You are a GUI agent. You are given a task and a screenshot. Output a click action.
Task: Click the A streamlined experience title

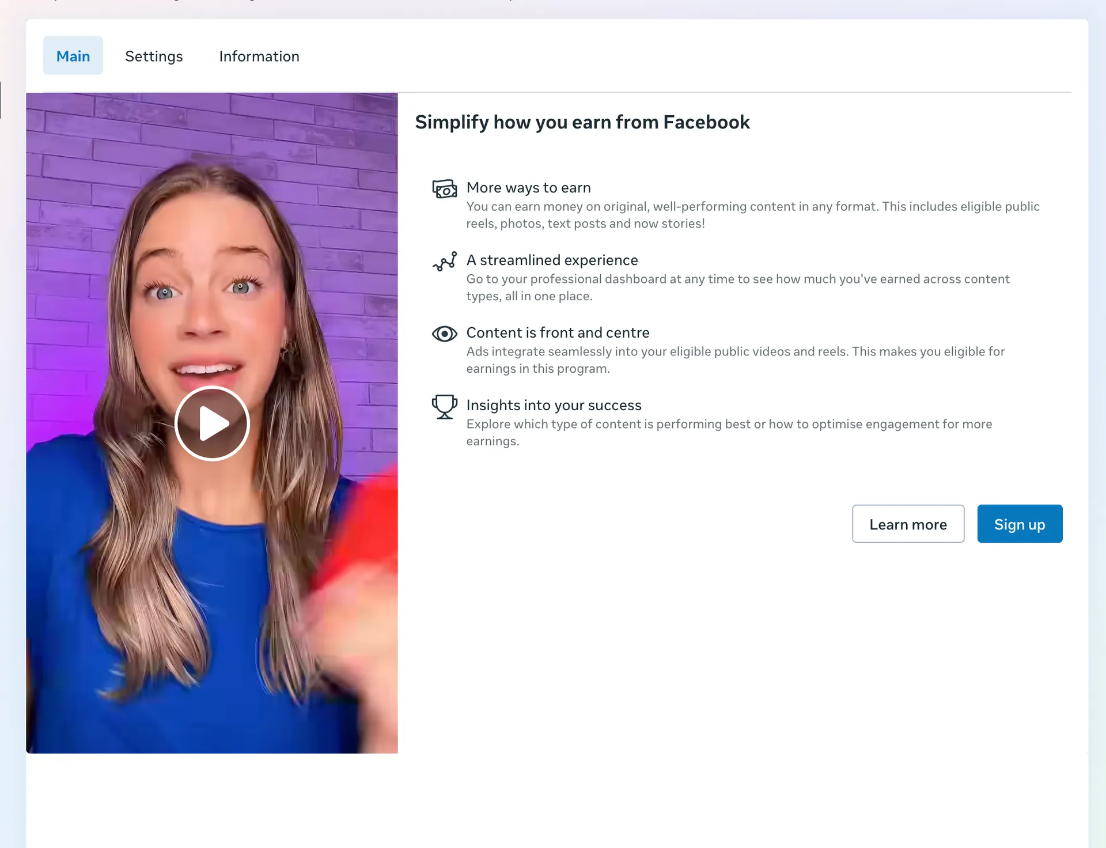pyautogui.click(x=552, y=260)
